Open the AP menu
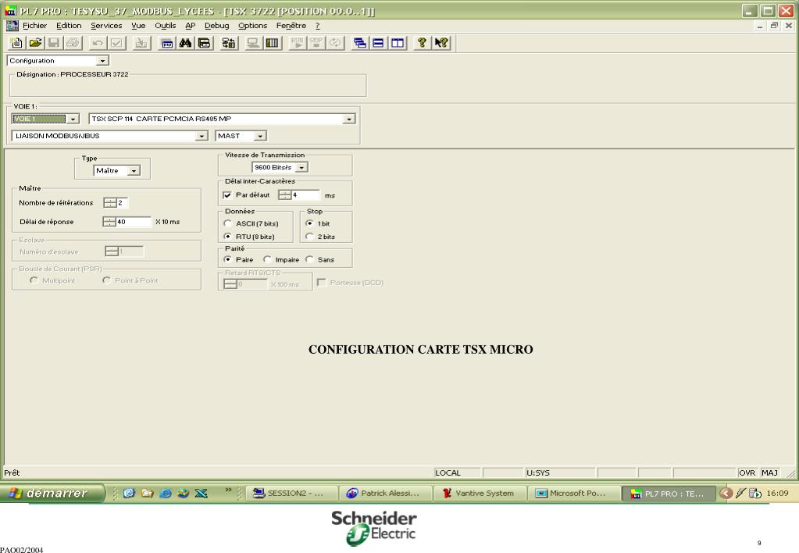799x553 pixels. coord(190,26)
